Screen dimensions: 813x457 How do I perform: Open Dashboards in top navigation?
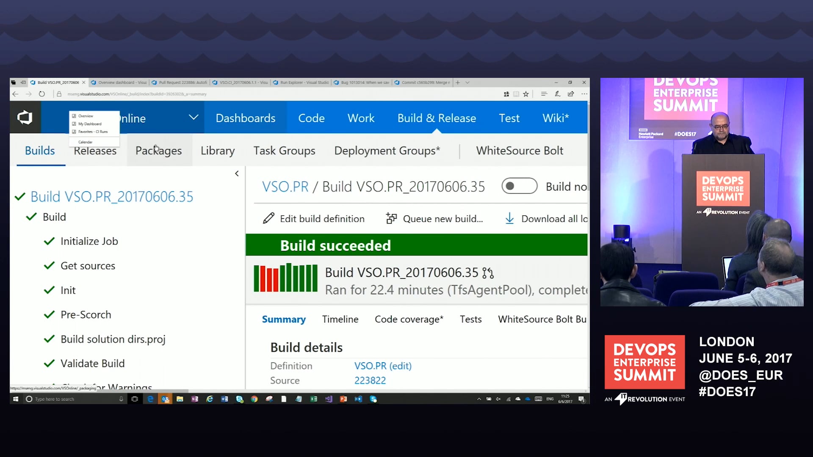pos(246,118)
